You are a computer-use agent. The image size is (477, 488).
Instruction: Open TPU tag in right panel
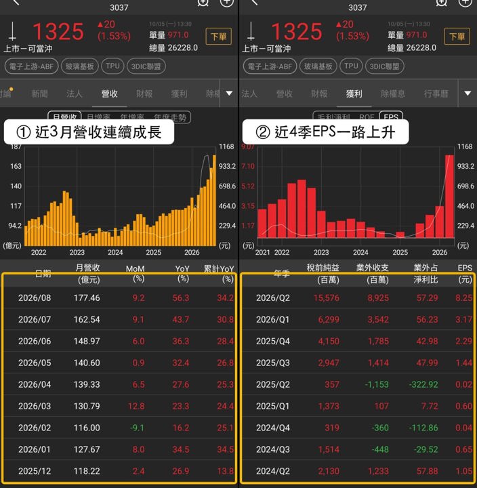point(351,66)
